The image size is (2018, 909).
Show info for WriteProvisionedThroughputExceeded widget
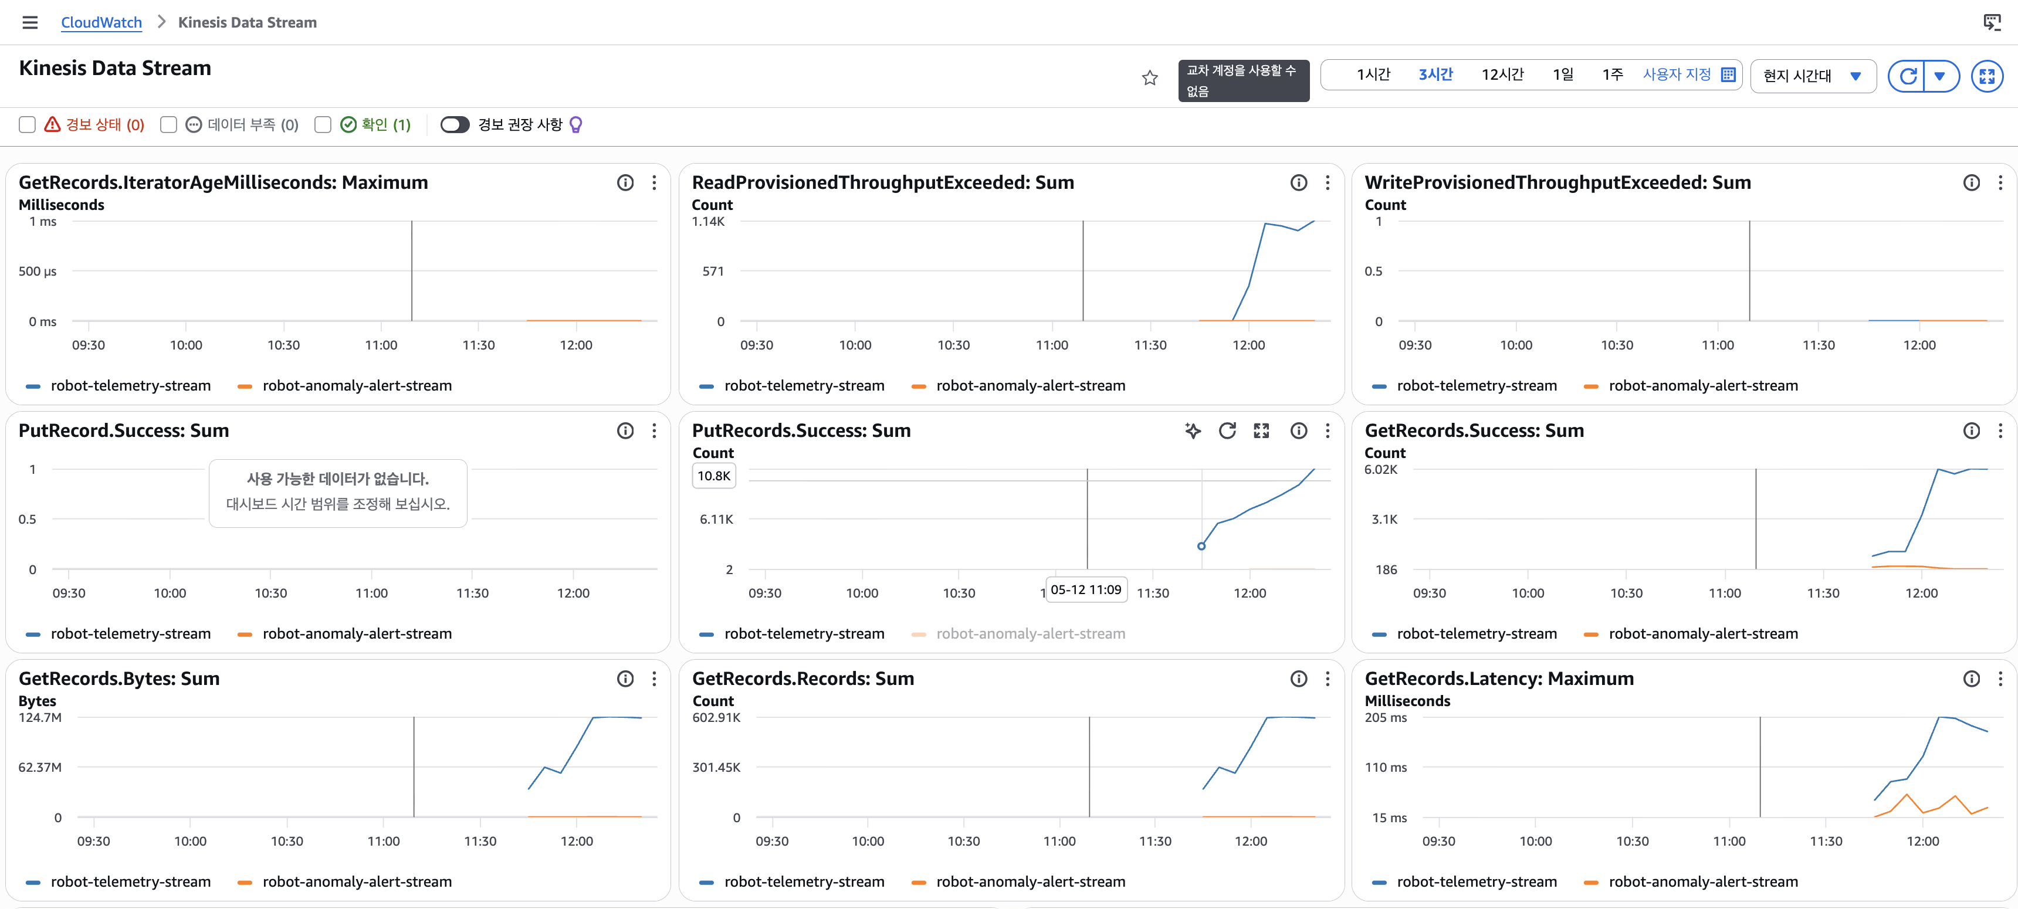[x=1971, y=183]
